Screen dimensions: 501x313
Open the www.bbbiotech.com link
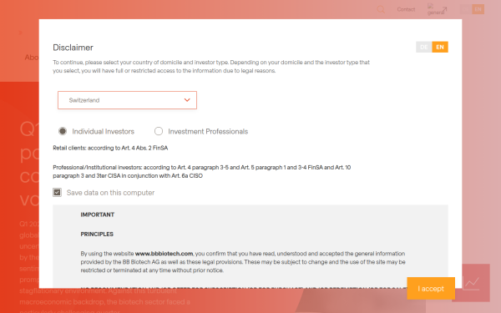coord(164,254)
